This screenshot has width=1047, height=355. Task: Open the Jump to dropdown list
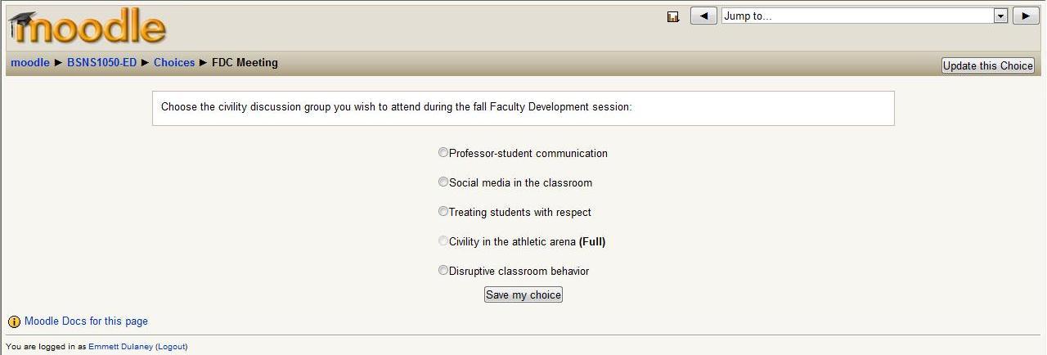pos(857,16)
